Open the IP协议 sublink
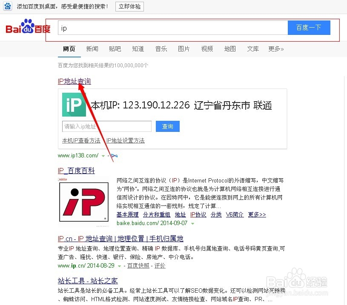Screen dimensions: 347x305 coord(198,214)
